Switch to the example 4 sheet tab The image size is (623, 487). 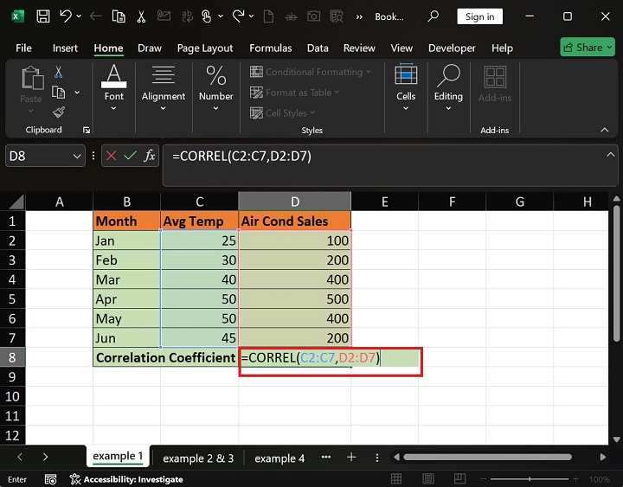coord(279,458)
